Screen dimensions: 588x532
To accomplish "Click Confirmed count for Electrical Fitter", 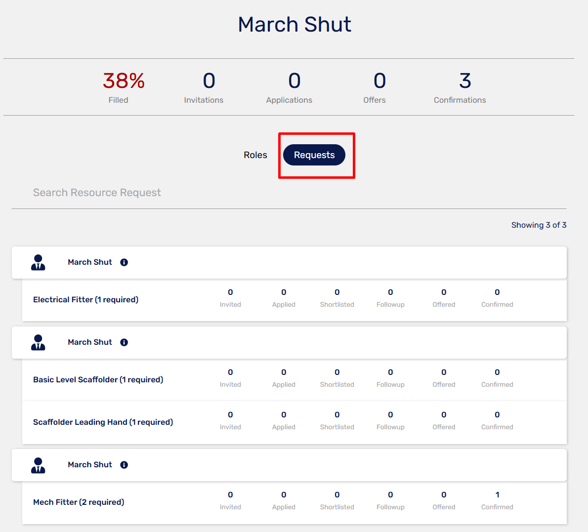I will tap(497, 298).
